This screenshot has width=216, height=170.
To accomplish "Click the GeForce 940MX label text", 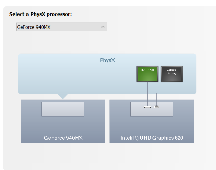I will click(x=63, y=138).
